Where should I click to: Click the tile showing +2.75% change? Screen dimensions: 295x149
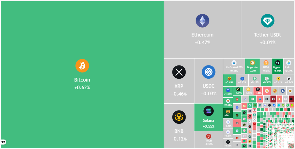click(238, 91)
